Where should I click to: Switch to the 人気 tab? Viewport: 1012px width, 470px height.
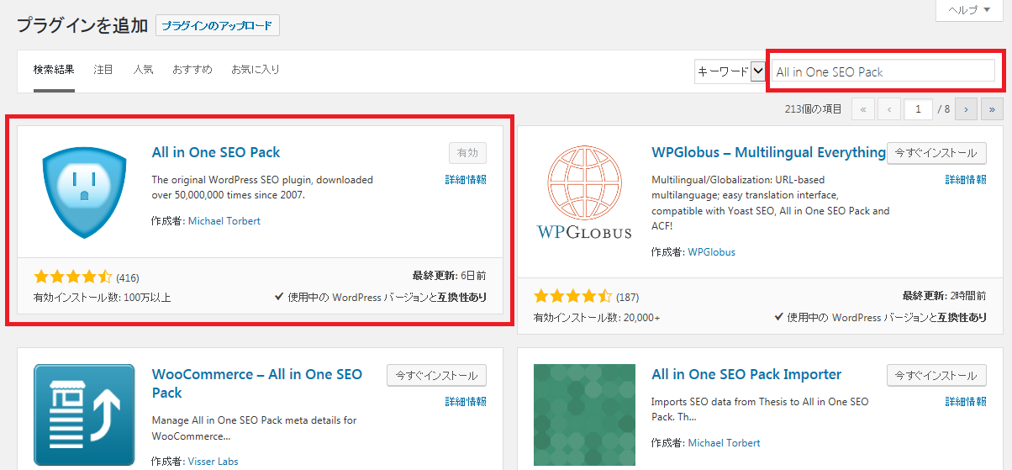(143, 70)
